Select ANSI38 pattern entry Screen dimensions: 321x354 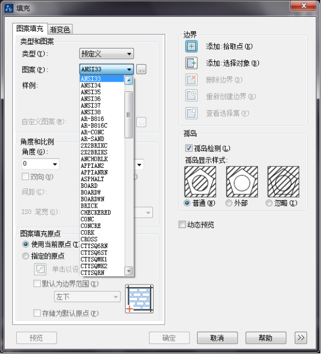[x=102, y=112]
